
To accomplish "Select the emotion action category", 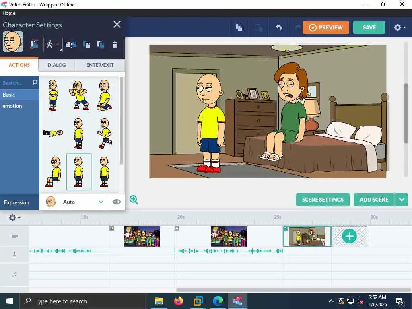I will pos(20,106).
